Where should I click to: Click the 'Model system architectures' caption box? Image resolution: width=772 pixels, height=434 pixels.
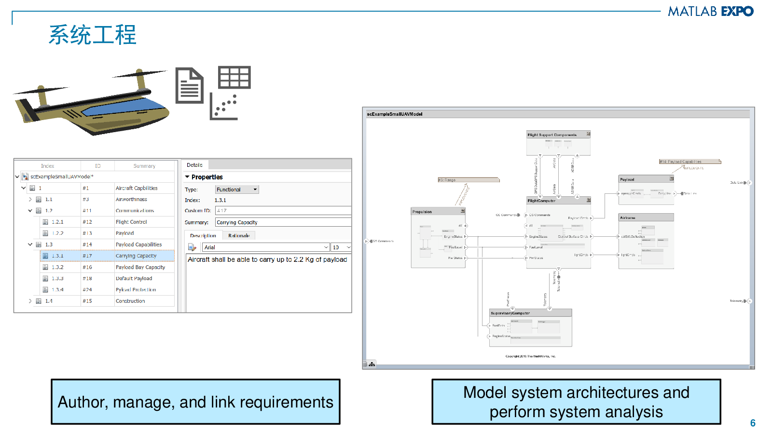576,402
